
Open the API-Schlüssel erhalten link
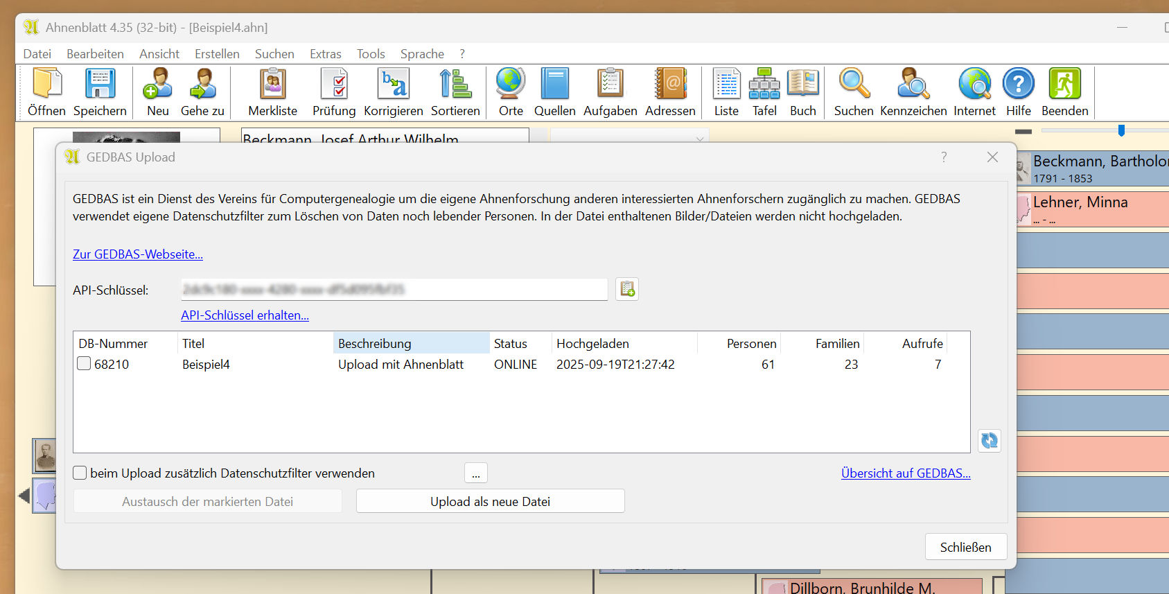point(245,315)
